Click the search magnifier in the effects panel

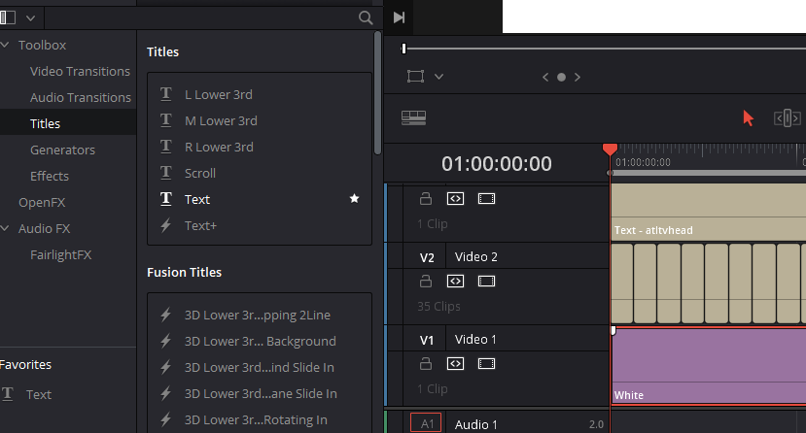(x=366, y=17)
